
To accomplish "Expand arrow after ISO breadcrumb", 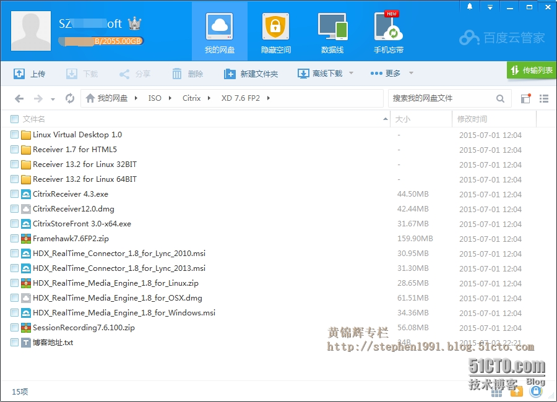I will [x=170, y=98].
